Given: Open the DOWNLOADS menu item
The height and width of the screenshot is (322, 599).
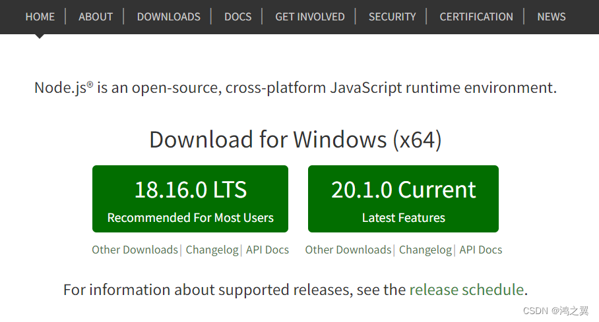Looking at the screenshot, I should tap(168, 16).
